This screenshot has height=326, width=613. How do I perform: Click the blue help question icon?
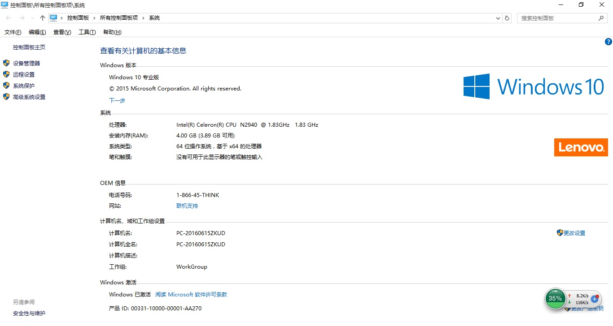609,42
